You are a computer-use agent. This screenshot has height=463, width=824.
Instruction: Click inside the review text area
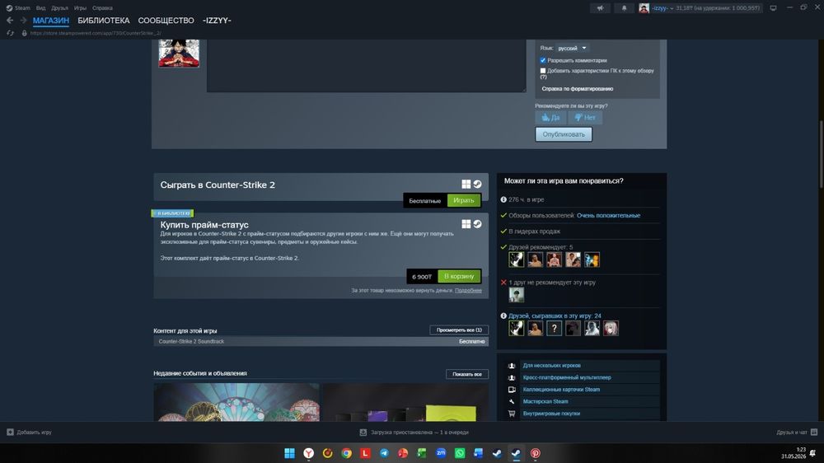(x=367, y=66)
